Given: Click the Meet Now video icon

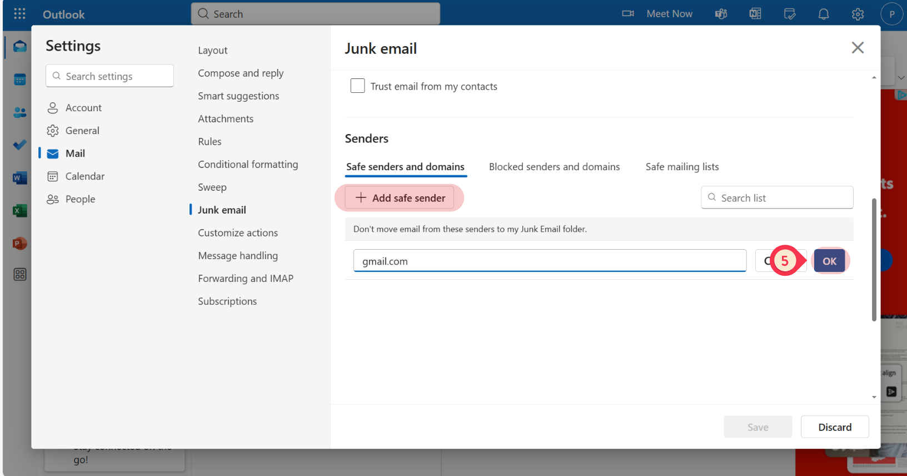Looking at the screenshot, I should [628, 13].
